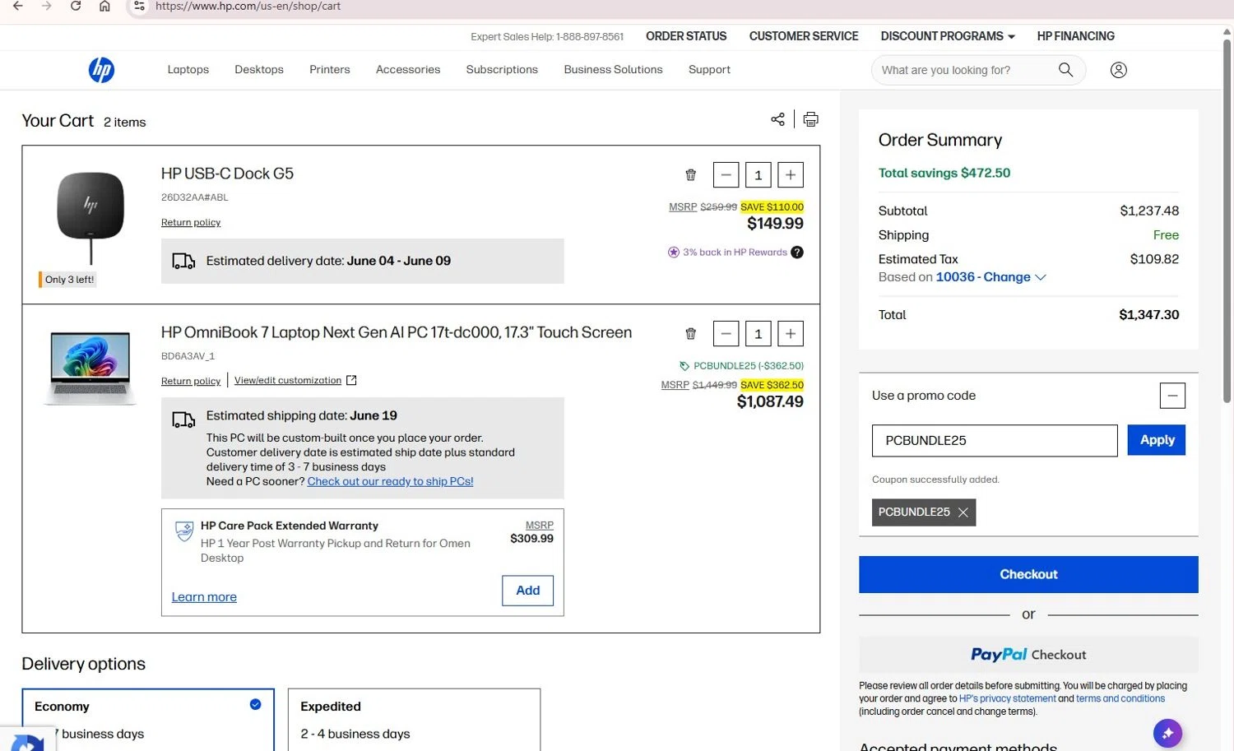Click the HP OmniBook 7 Laptop title

397,332
